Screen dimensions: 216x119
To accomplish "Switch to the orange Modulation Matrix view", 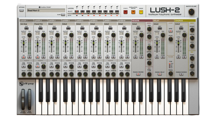I will 133,12.
